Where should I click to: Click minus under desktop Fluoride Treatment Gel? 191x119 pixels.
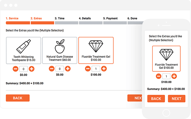[x=88, y=69]
